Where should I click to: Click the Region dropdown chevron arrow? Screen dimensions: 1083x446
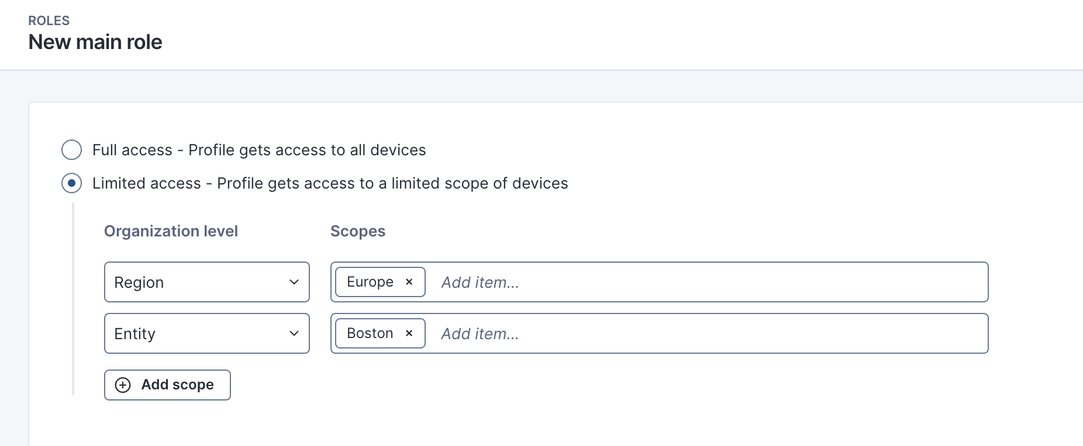(x=294, y=283)
